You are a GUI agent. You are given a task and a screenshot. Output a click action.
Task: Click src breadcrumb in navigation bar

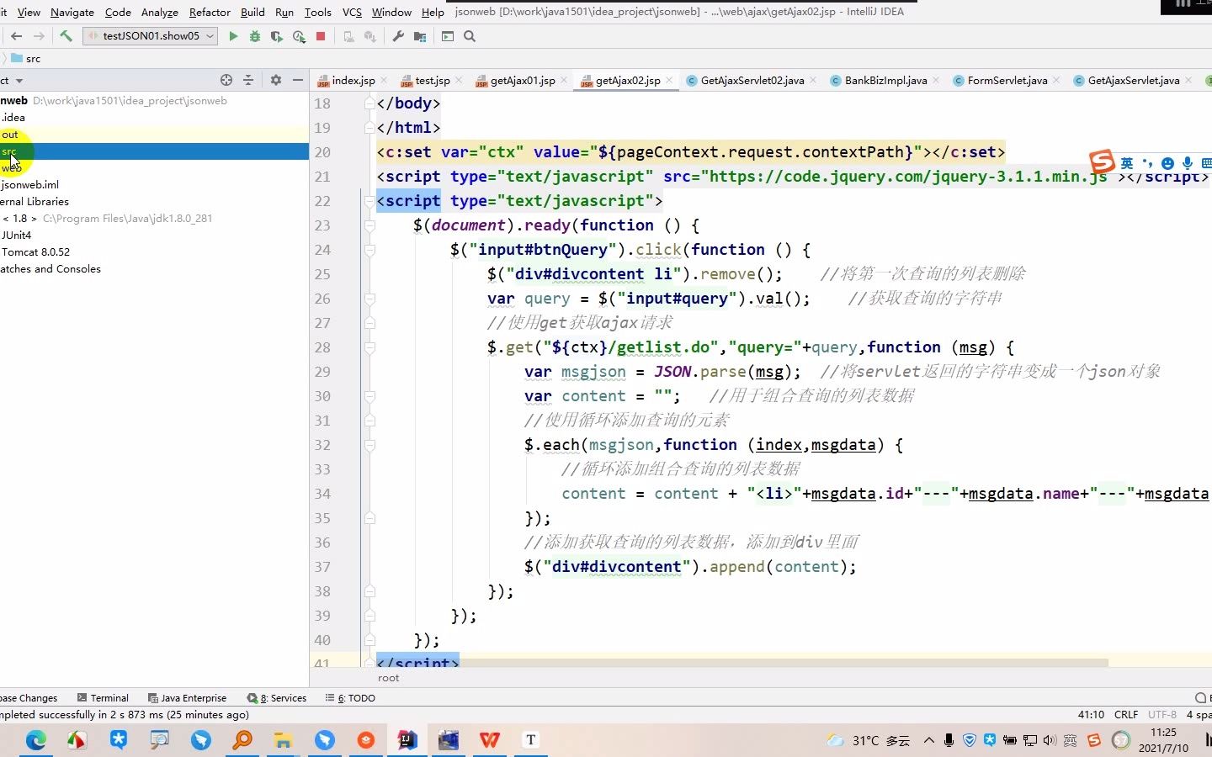pyautogui.click(x=26, y=59)
